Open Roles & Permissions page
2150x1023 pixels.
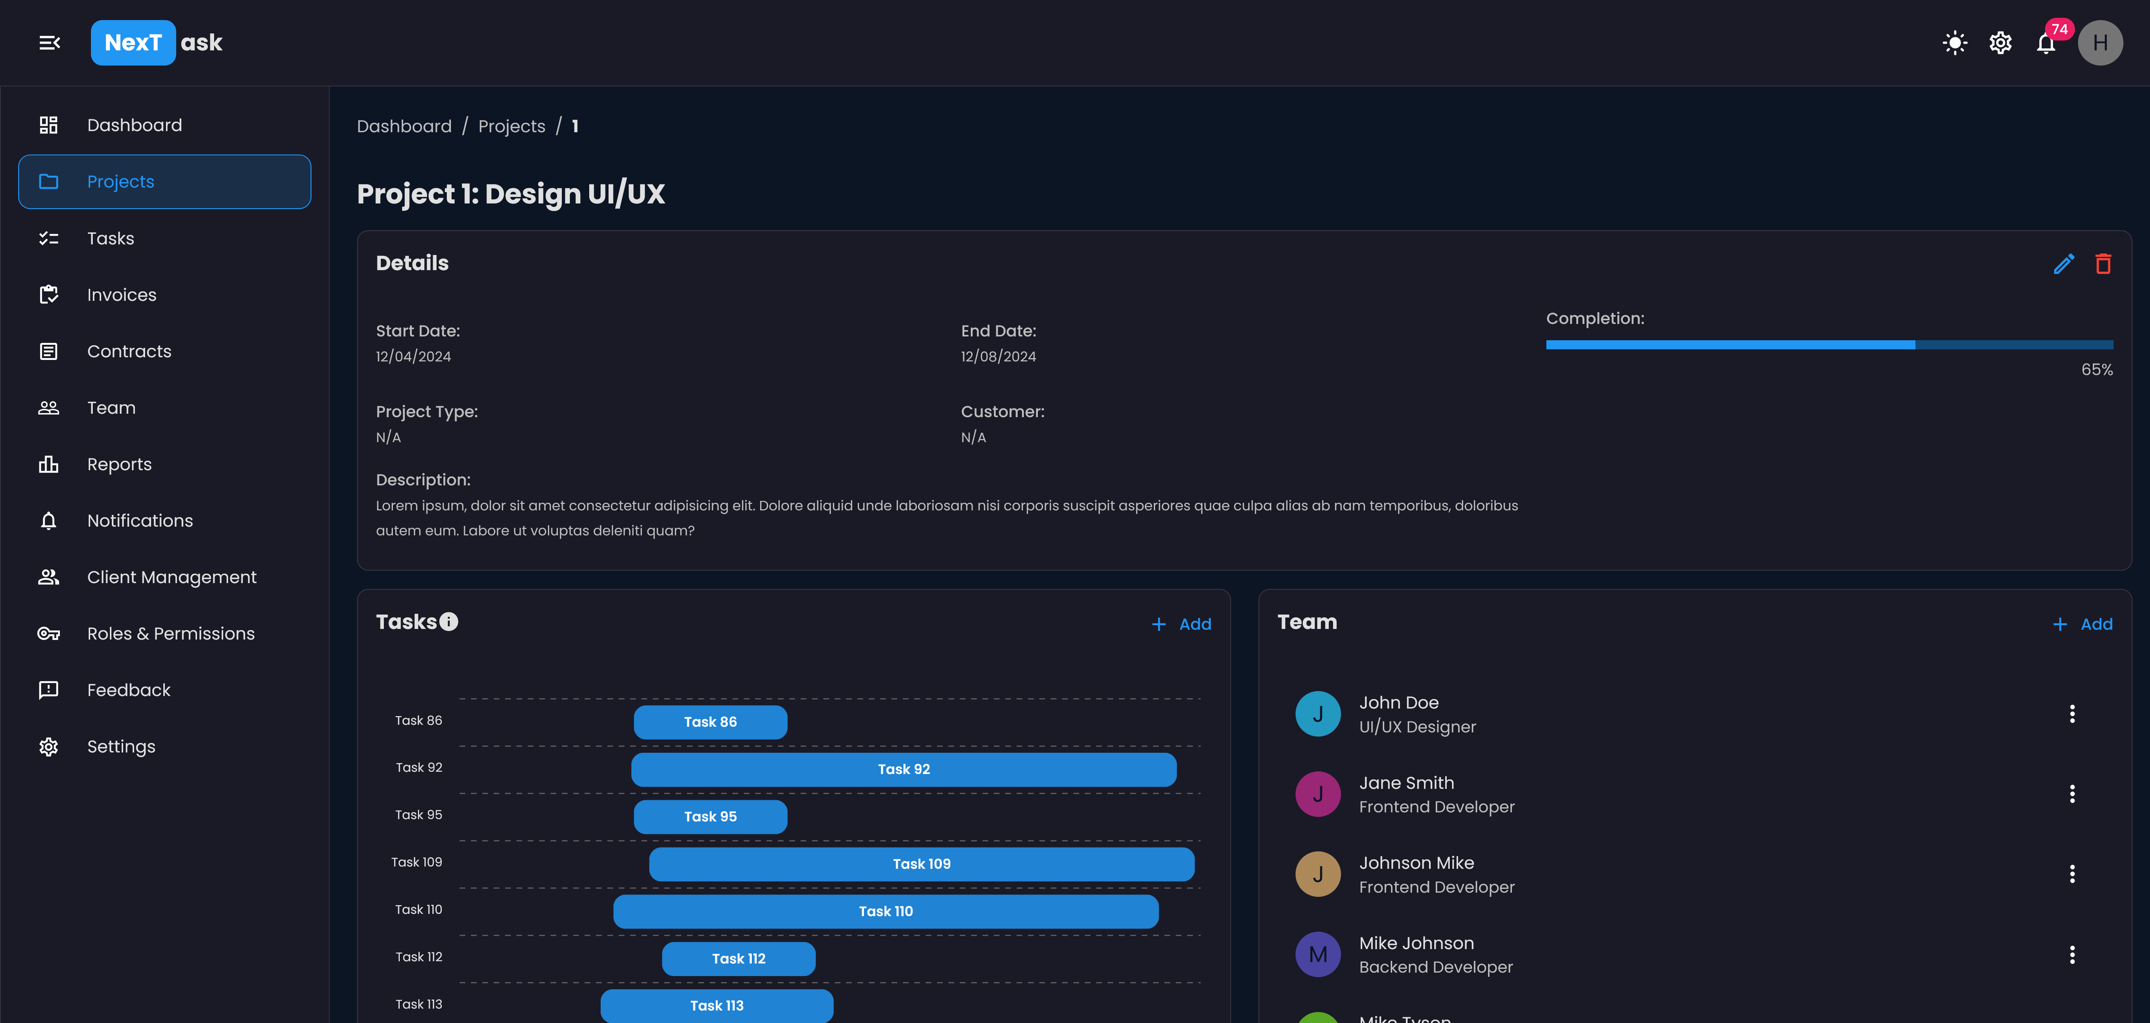(171, 634)
